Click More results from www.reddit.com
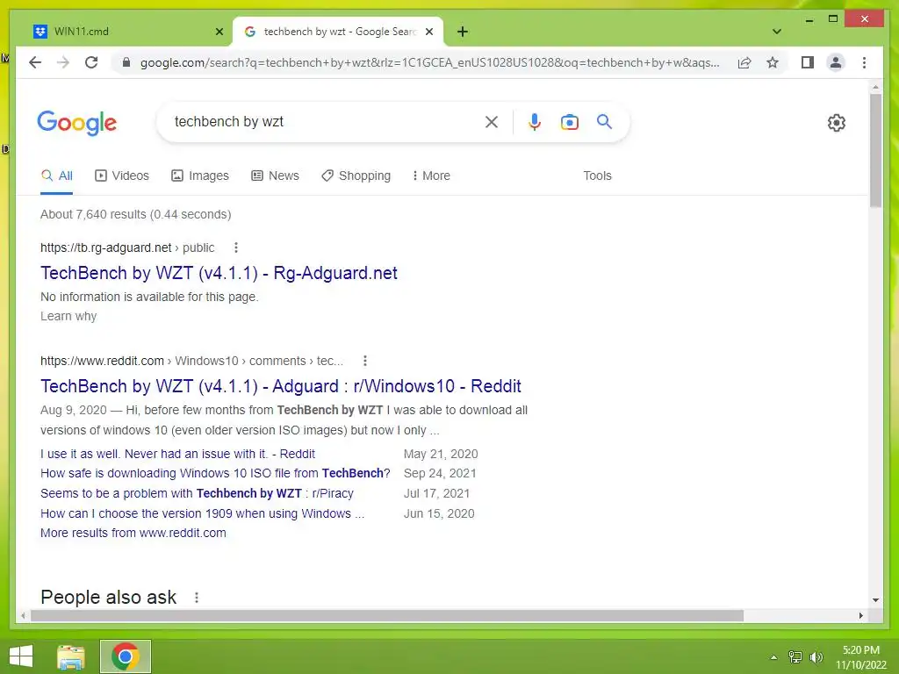 click(133, 533)
